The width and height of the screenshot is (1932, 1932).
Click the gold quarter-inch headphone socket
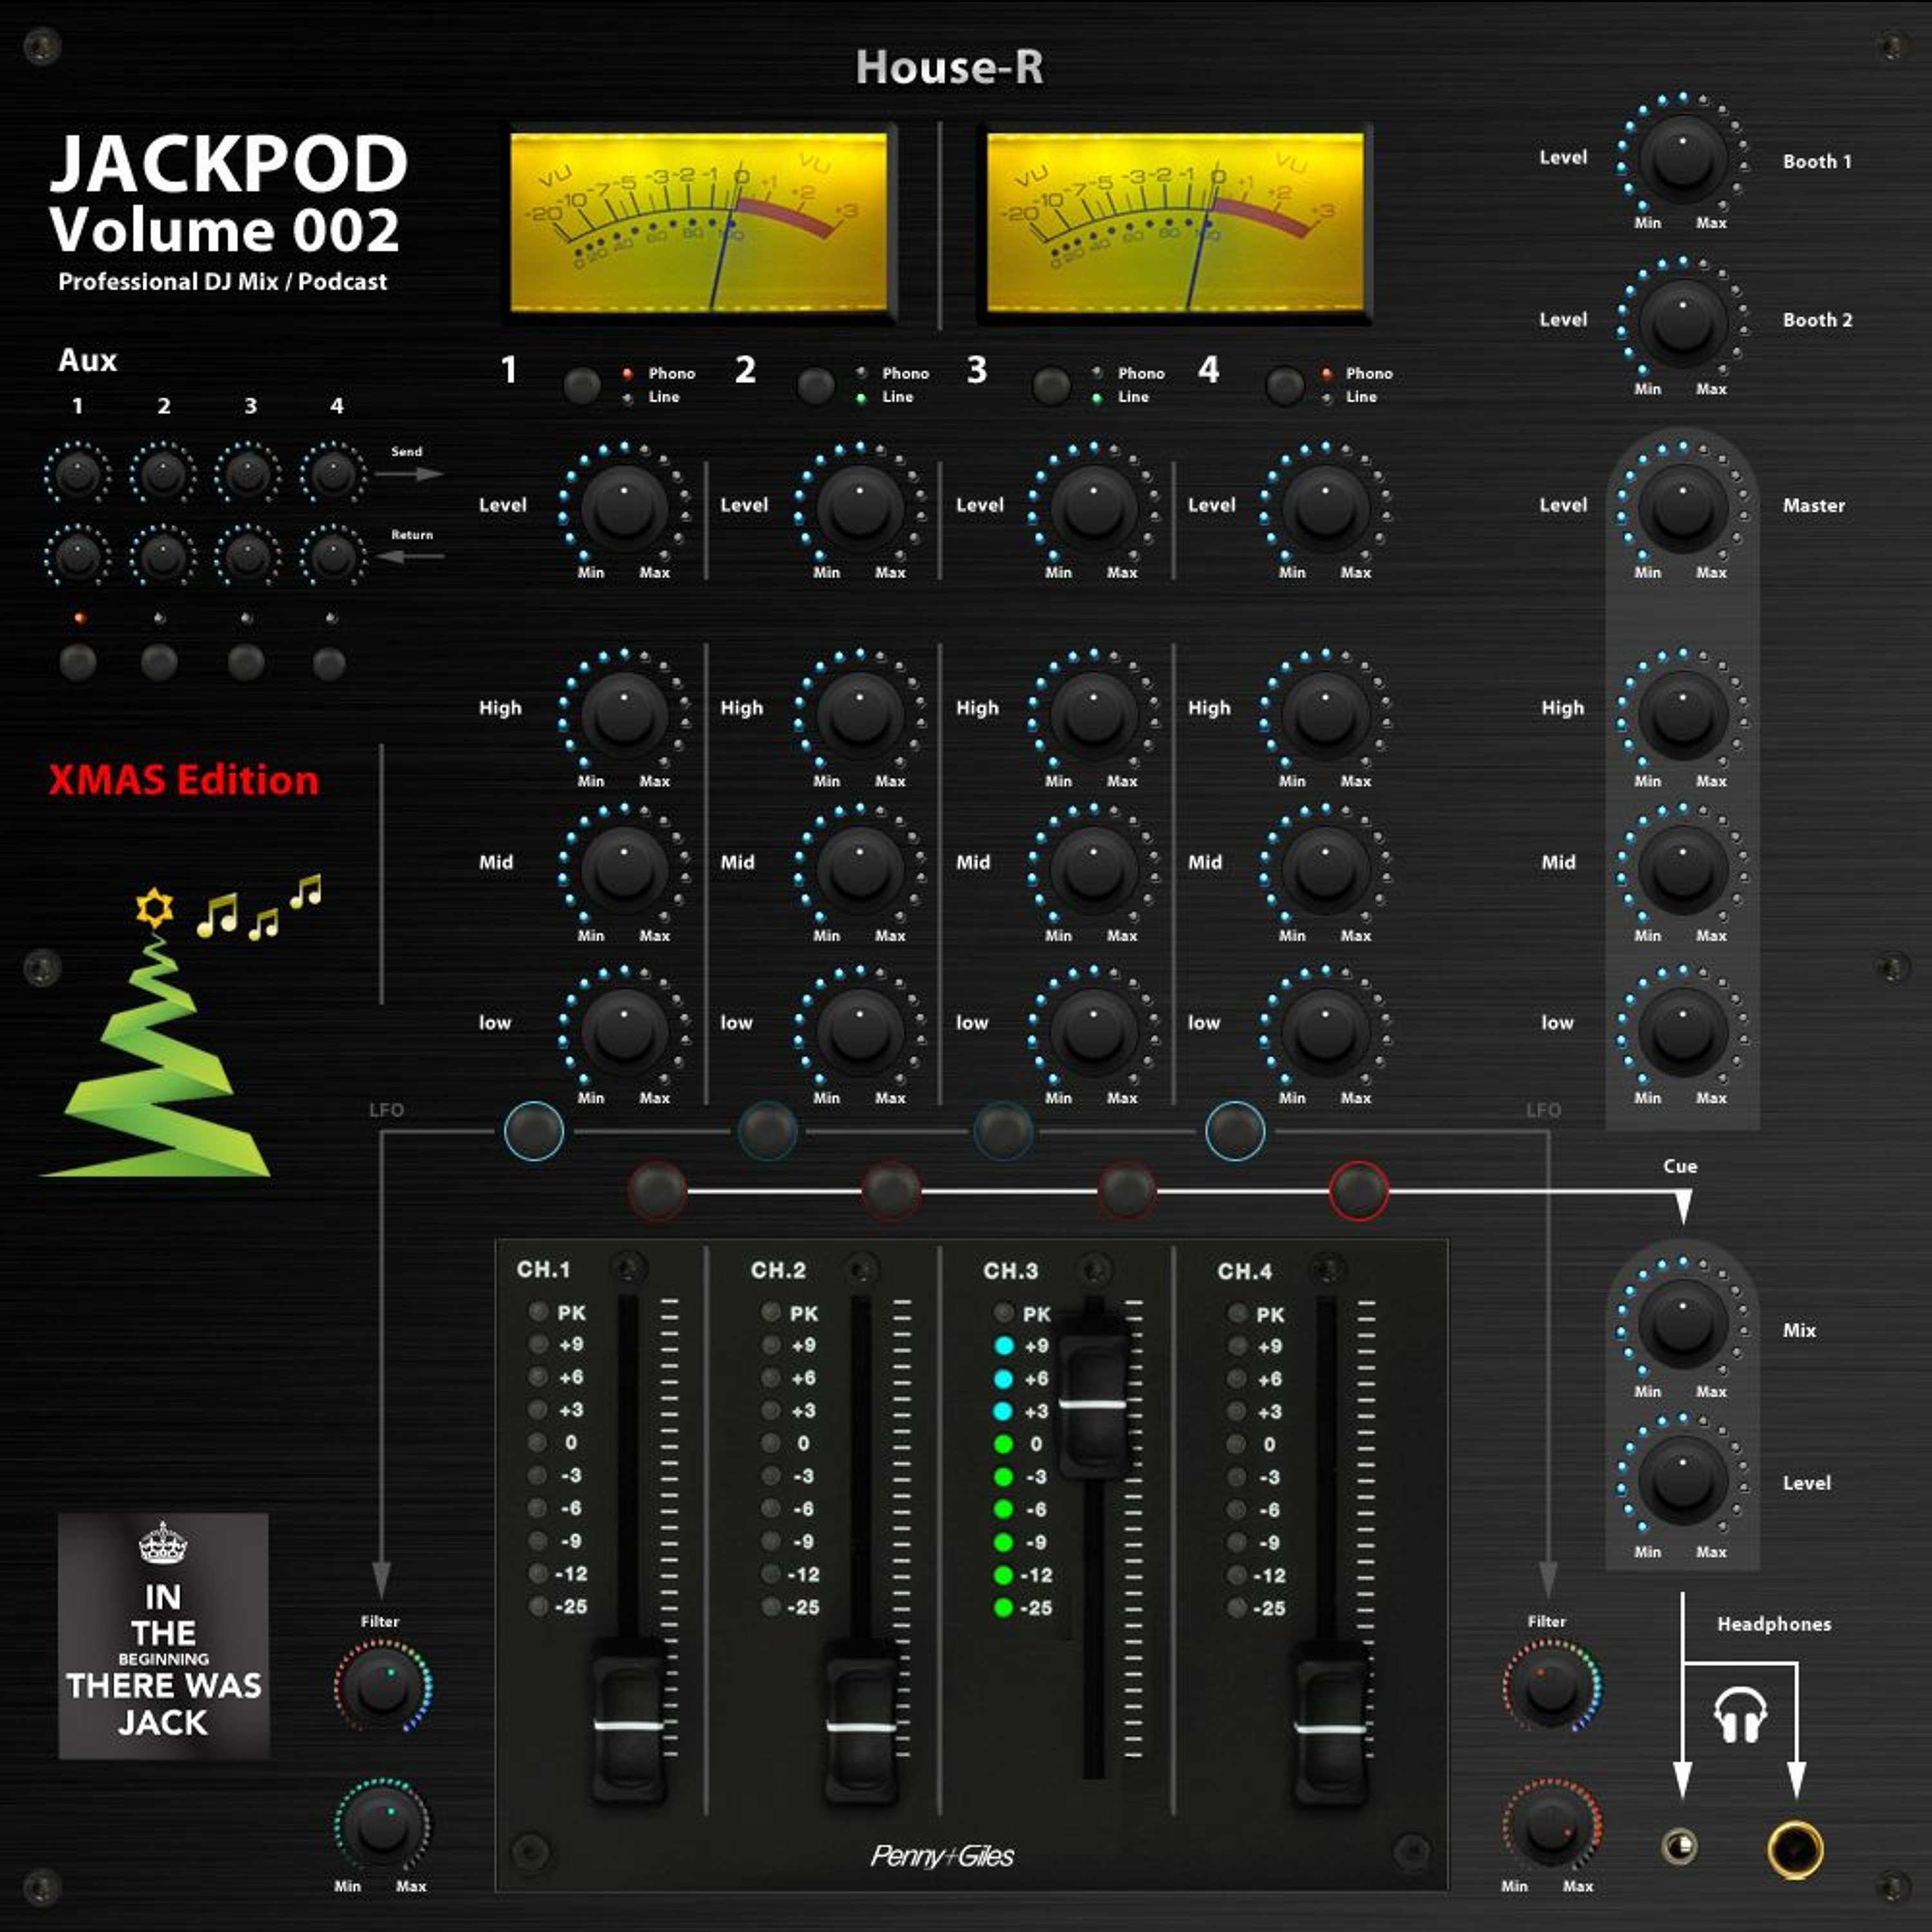(x=1795, y=1849)
